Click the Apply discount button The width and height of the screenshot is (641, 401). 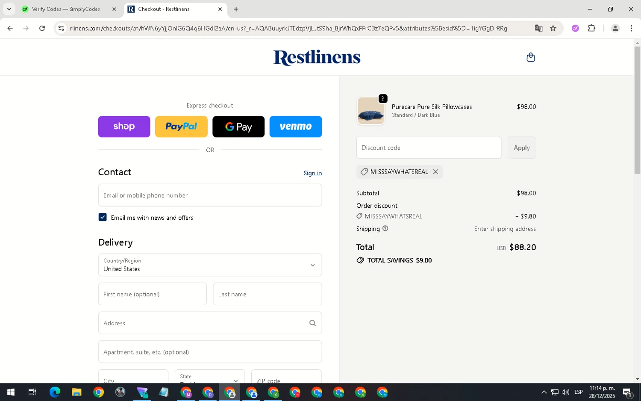[x=522, y=147]
